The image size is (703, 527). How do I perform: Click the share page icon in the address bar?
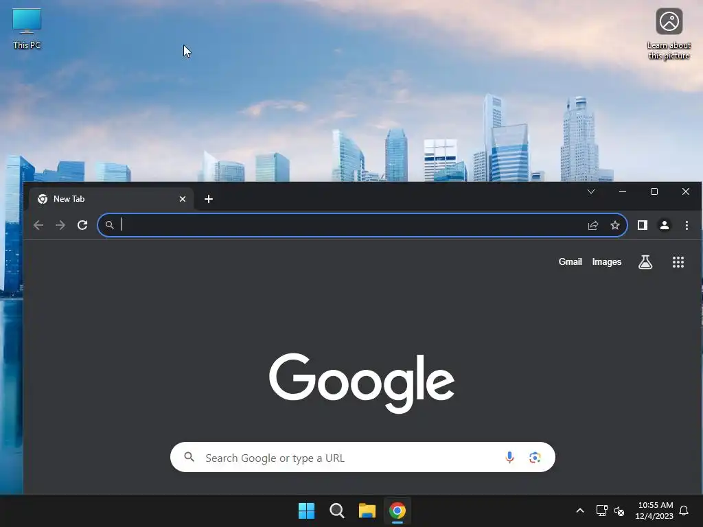tap(593, 225)
